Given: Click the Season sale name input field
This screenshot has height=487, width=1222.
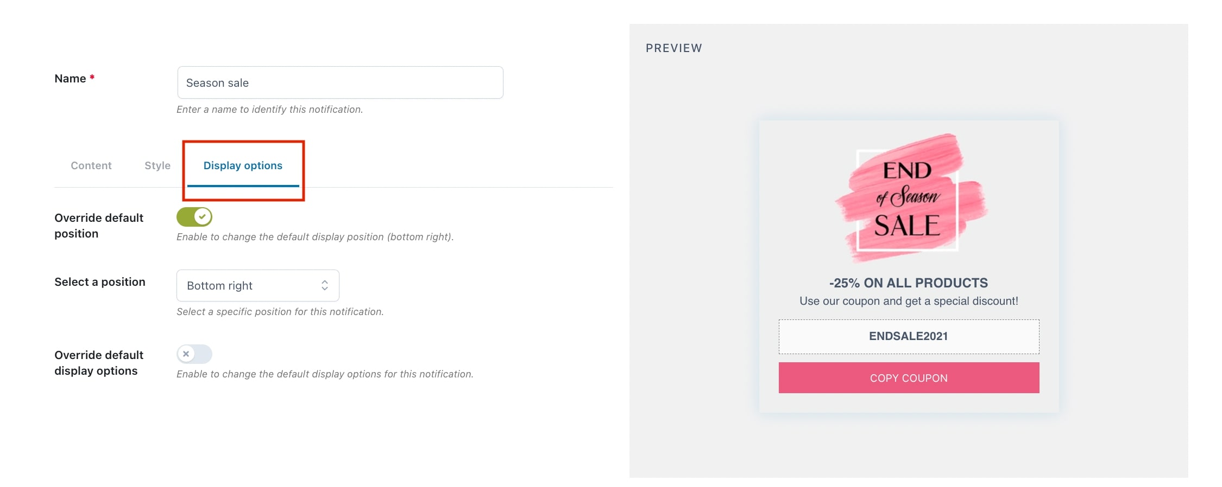Looking at the screenshot, I should coord(340,82).
